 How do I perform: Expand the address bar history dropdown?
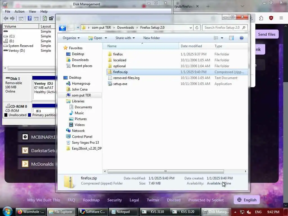point(191,28)
